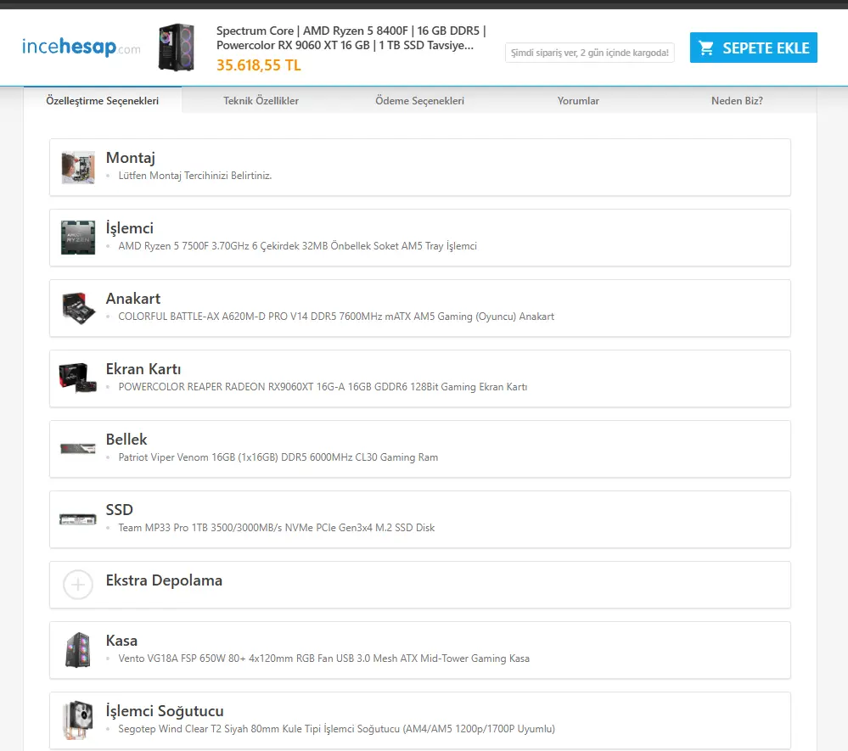Click the Patriot Viper Venom 16GB description
Viewport: 848px width, 751px height.
coord(278,457)
